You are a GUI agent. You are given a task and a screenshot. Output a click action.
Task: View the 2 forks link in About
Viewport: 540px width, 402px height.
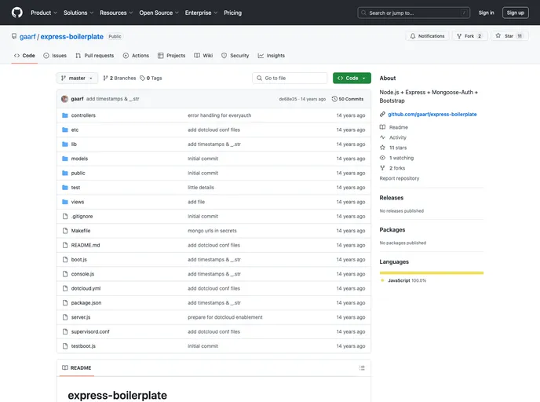tap(397, 168)
